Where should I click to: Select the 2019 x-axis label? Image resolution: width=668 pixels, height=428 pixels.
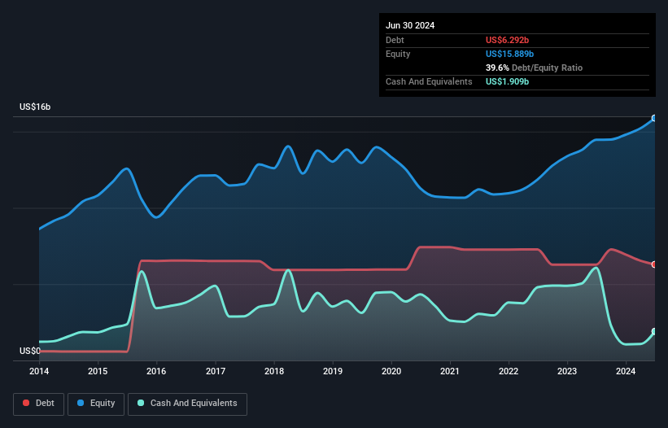coord(333,371)
